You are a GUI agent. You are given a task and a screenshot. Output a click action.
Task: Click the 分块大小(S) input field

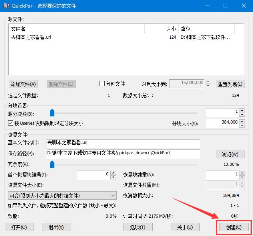point(222,123)
